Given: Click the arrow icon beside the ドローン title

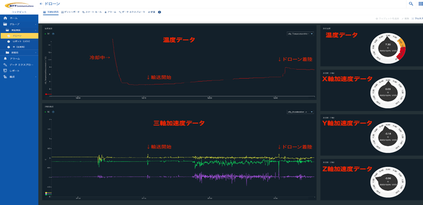Looking at the screenshot, I should [41, 4].
